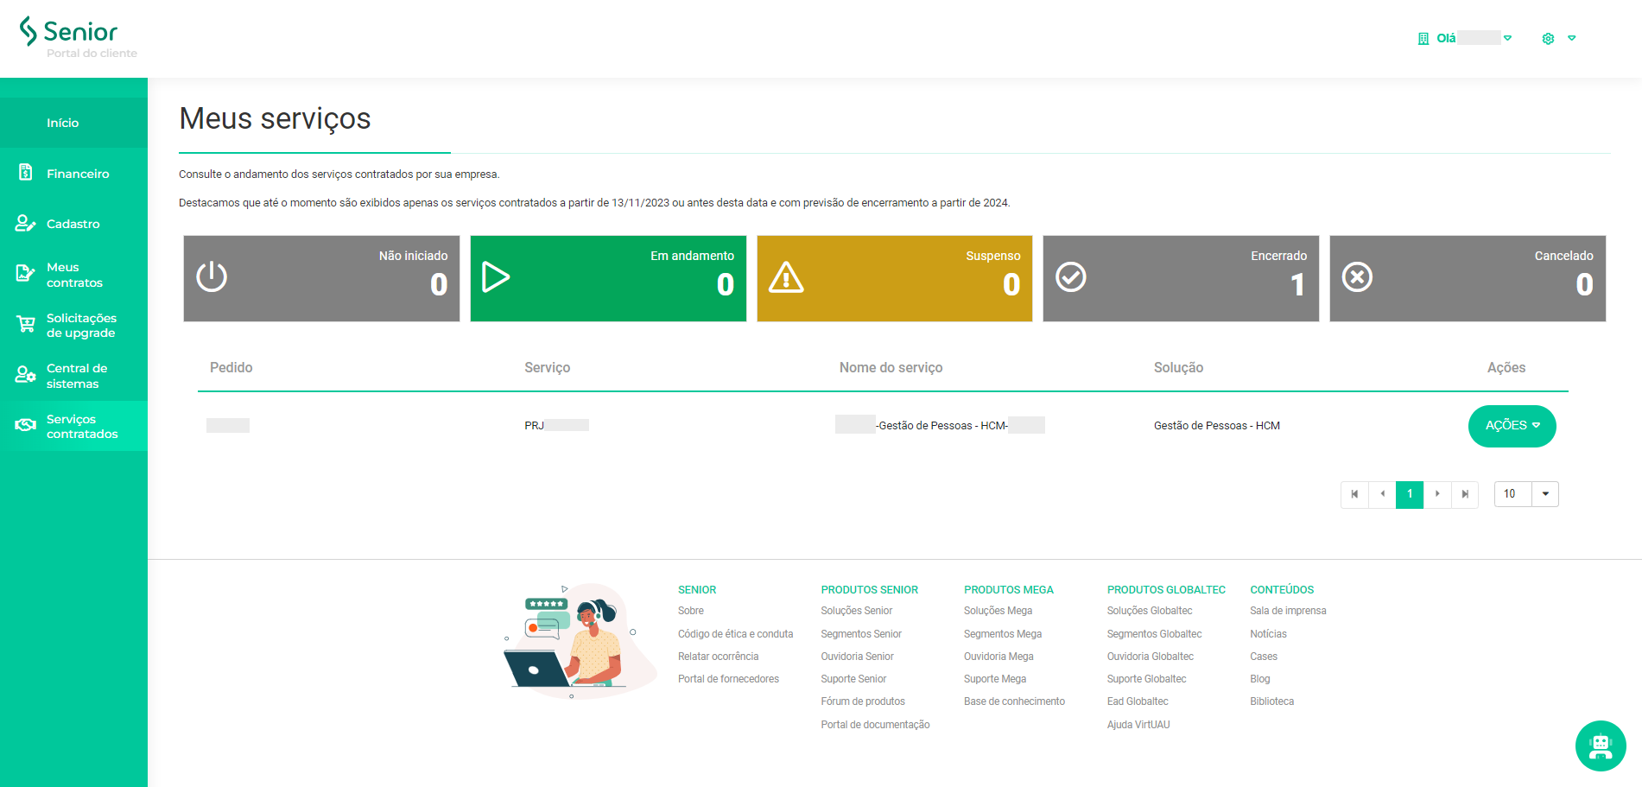Screen dimensions: 1642x787
Task: Open Base de conhecimento link
Action: [x=1014, y=701]
